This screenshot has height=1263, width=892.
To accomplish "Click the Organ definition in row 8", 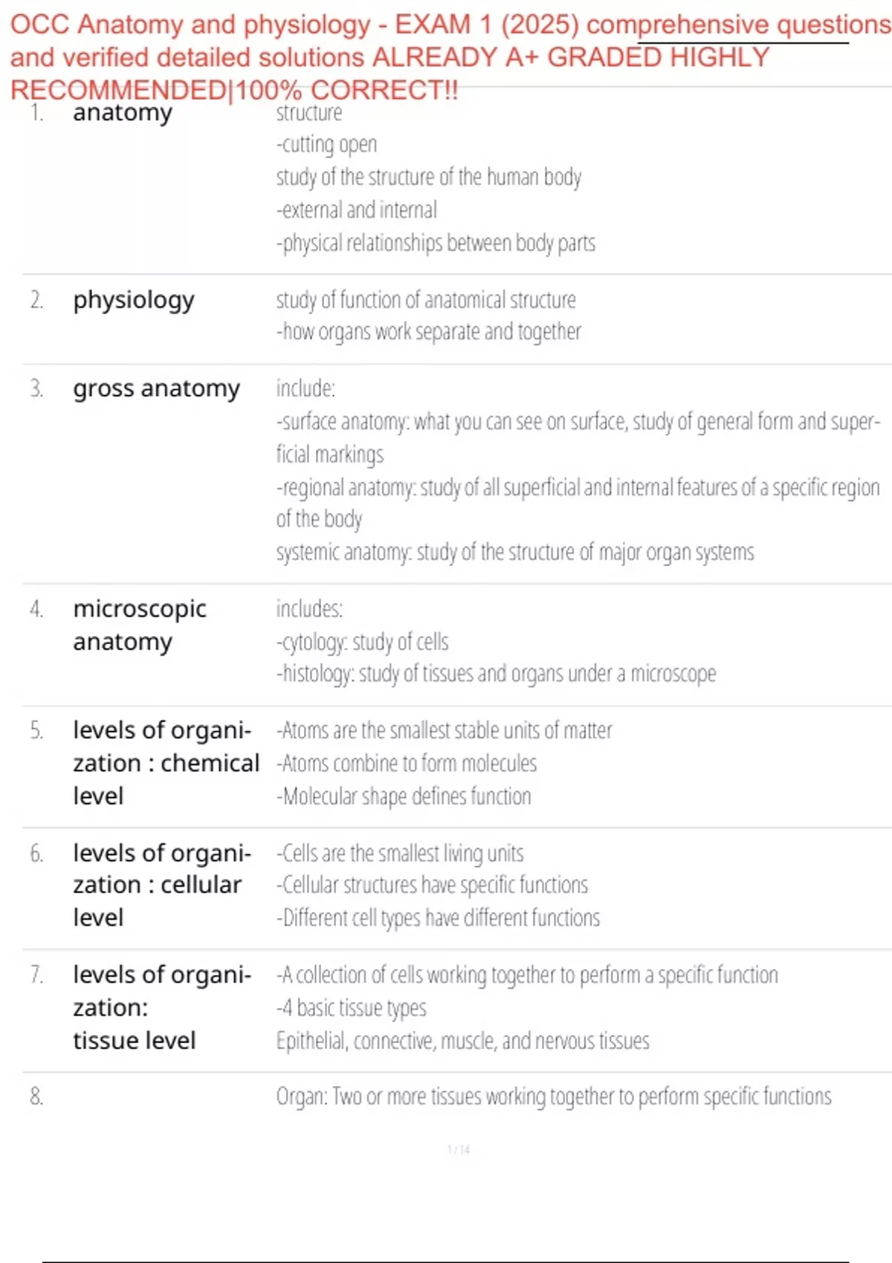I will pyautogui.click(x=553, y=1097).
